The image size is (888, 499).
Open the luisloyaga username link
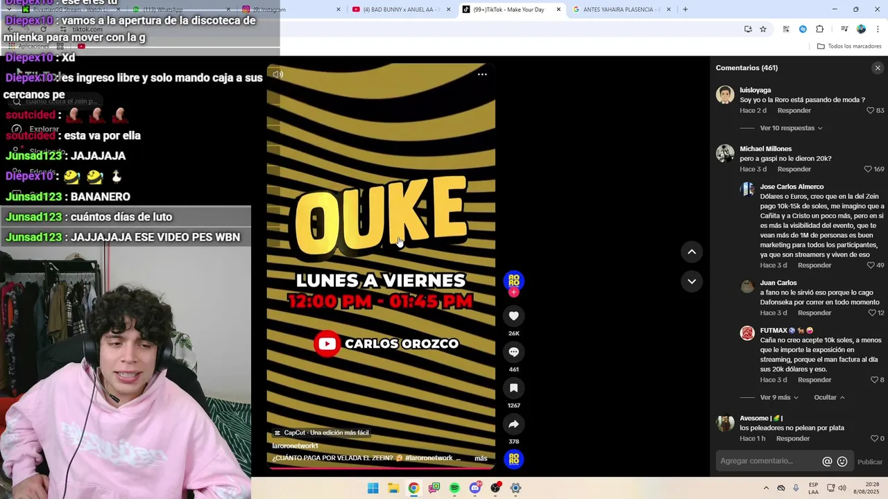[755, 90]
